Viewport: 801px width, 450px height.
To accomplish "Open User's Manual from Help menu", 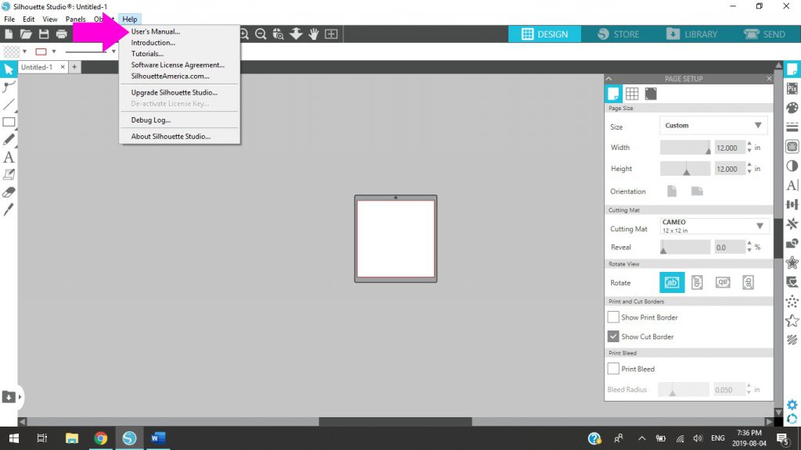I will [x=156, y=31].
